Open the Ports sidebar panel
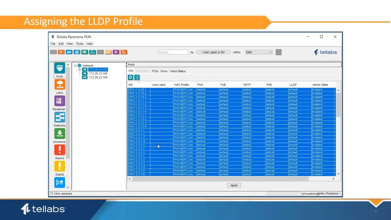The height and width of the screenshot is (220, 391). click(x=60, y=71)
